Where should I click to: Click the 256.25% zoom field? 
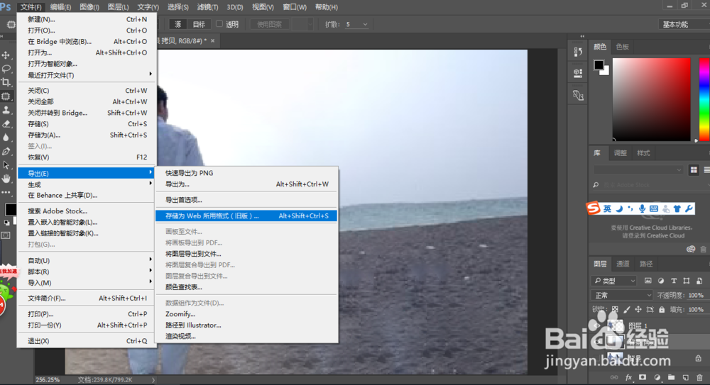[x=48, y=379]
